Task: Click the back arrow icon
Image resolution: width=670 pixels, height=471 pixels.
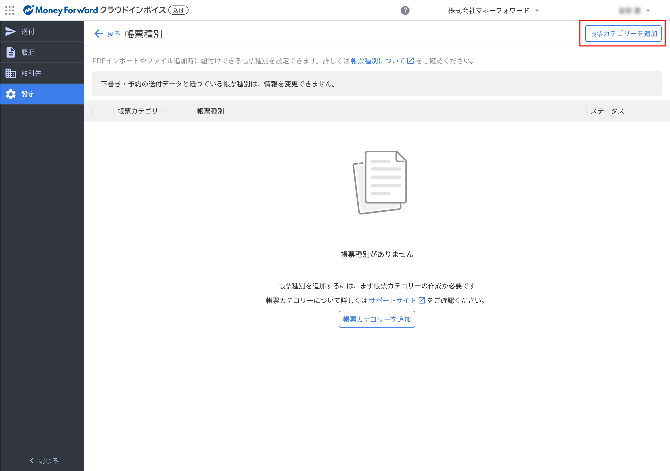Action: 98,34
